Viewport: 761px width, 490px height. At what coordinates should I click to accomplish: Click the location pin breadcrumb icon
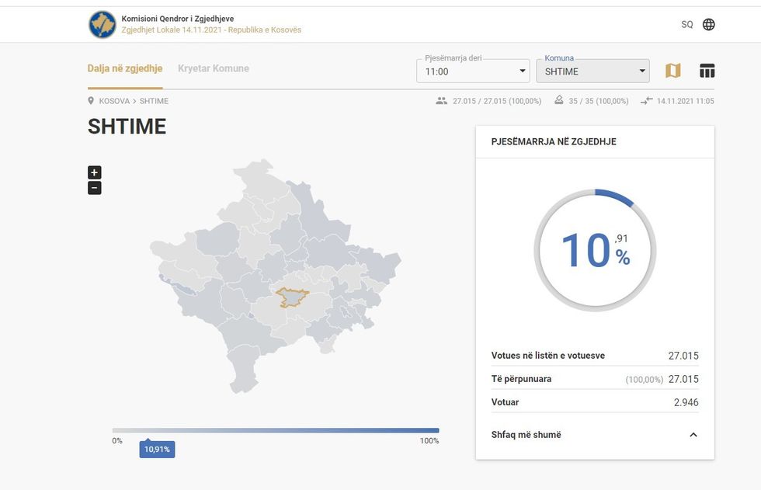pyautogui.click(x=92, y=101)
